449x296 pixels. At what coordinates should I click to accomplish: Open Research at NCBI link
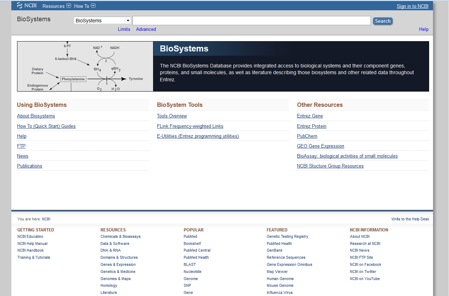point(365,243)
